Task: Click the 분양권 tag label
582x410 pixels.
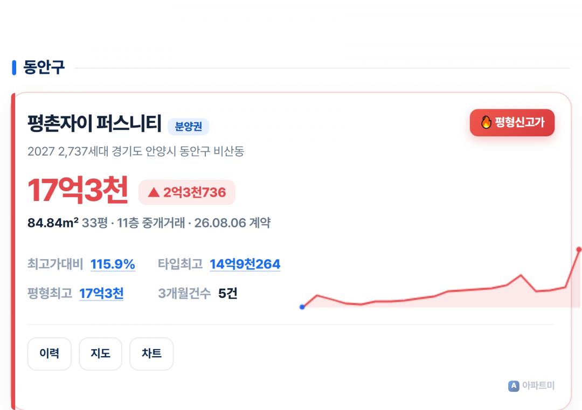Action: pos(189,127)
